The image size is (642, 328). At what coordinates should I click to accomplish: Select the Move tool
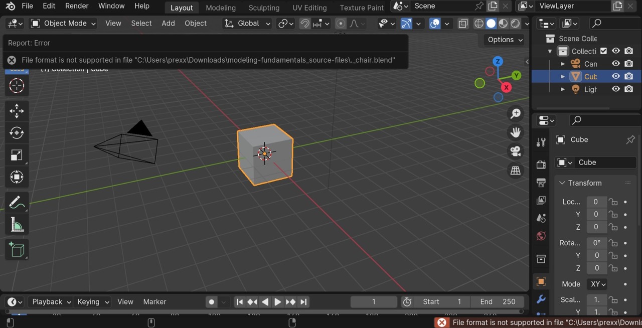click(17, 110)
